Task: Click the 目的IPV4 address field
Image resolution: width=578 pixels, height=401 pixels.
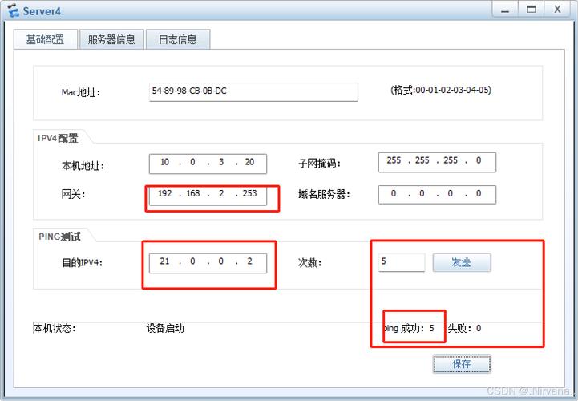Action: [x=208, y=263]
